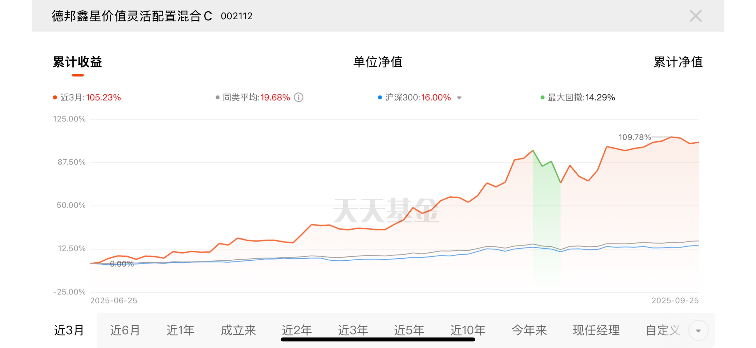Switch chart to 近5年
Screen dimensions: 756x348
[x=409, y=330]
